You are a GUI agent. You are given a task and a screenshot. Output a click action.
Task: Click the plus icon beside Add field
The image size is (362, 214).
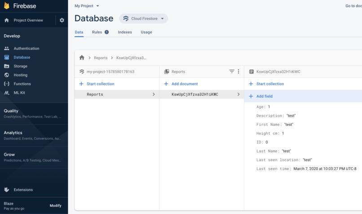pos(251,96)
